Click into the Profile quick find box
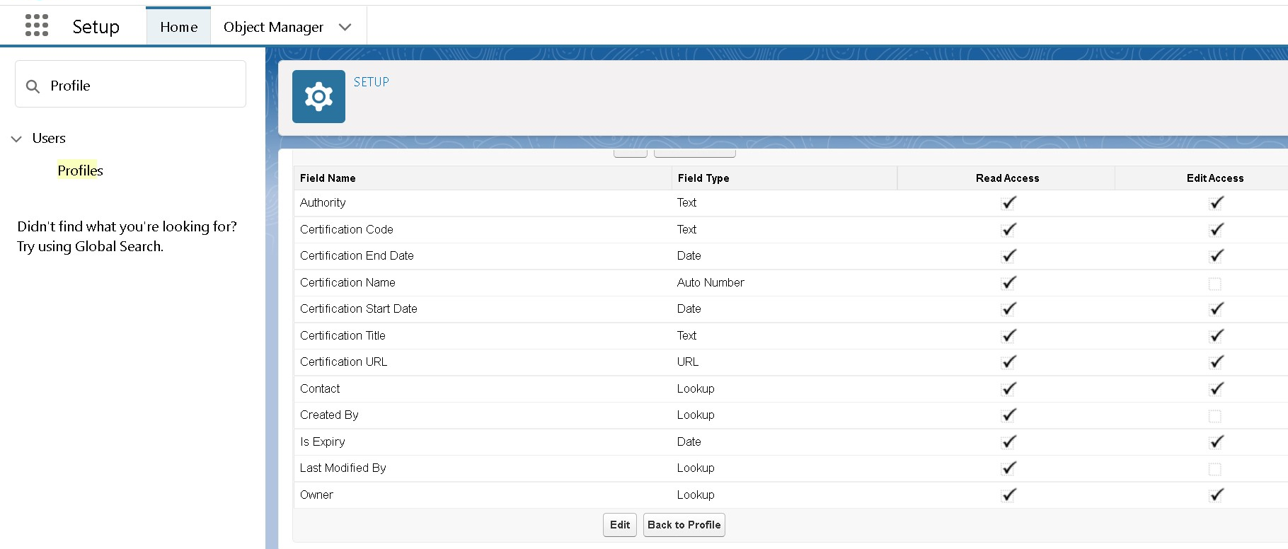Viewport: 1288px width, 549px height. click(x=131, y=84)
